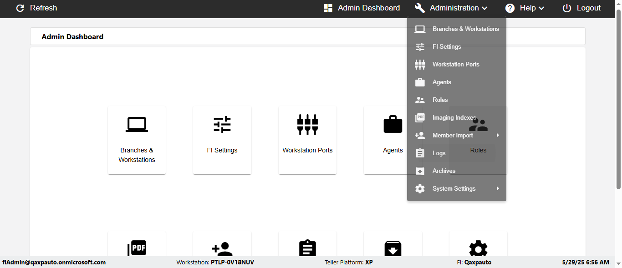The width and height of the screenshot is (622, 268).
Task: Click the Admin Dashboard page heading
Action: tap(72, 36)
